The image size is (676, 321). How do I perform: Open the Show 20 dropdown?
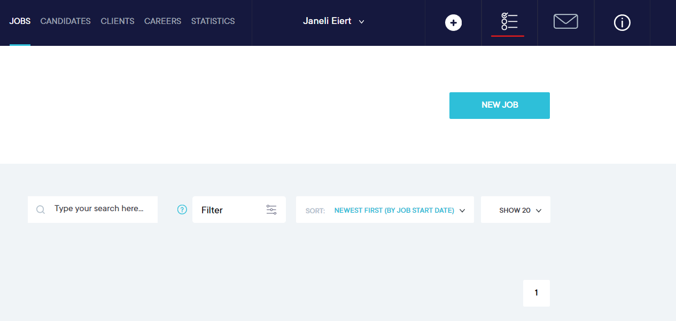tap(520, 210)
